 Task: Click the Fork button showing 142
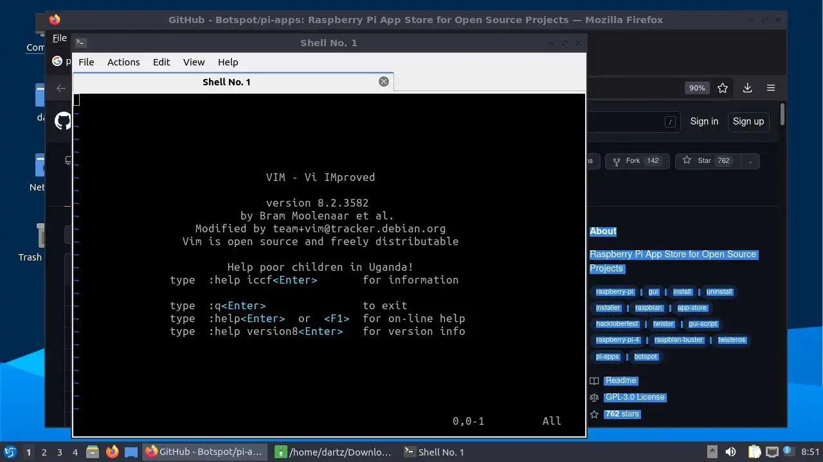coord(637,161)
